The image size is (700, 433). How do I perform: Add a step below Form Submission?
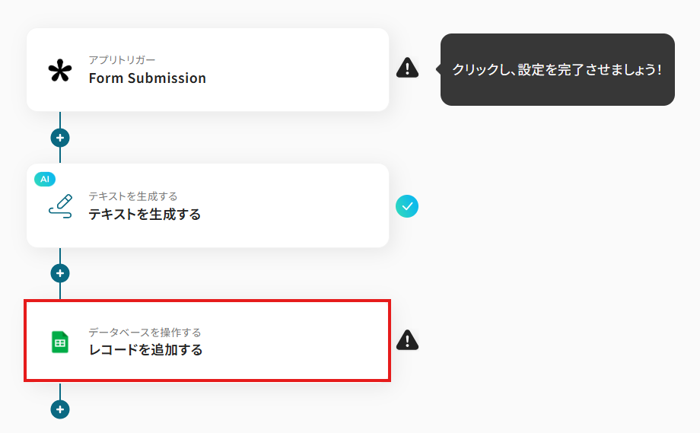(x=60, y=138)
